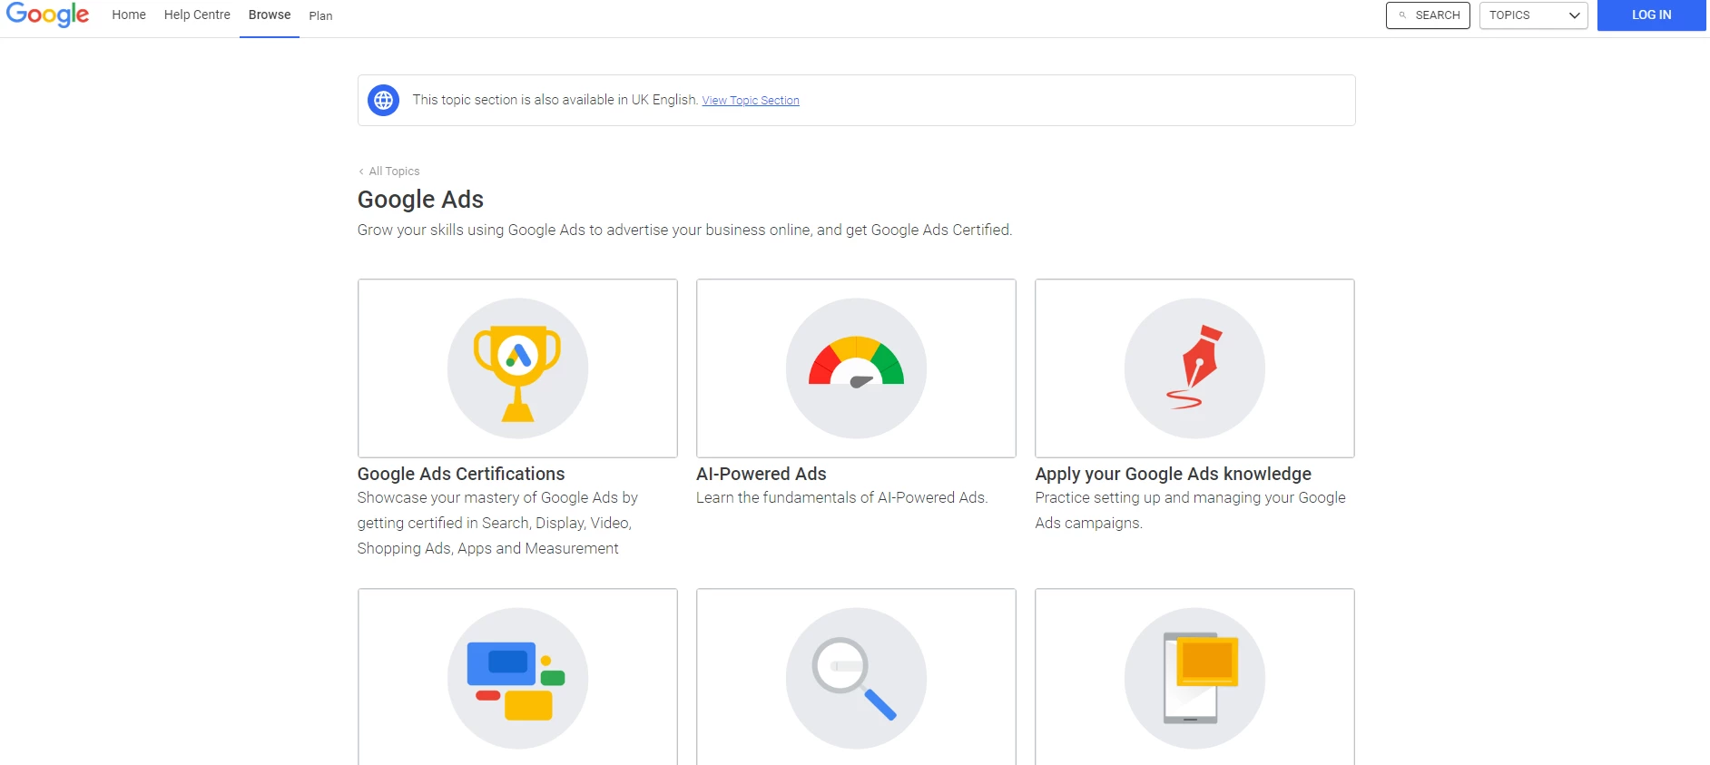Click the magnifier icon in the SEARCH button

click(1402, 15)
